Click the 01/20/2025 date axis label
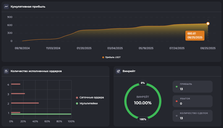Screen dimensions: 223x128 tap(84, 48)
